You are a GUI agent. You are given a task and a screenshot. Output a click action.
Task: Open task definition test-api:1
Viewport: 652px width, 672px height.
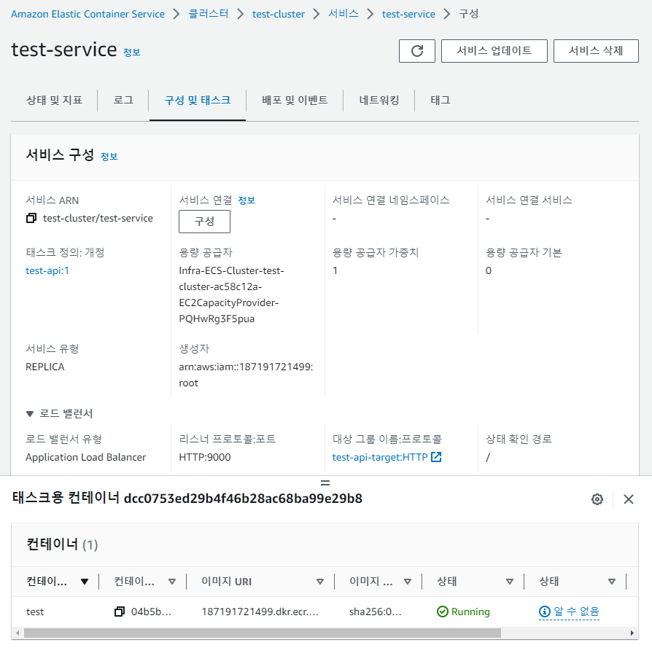[47, 270]
